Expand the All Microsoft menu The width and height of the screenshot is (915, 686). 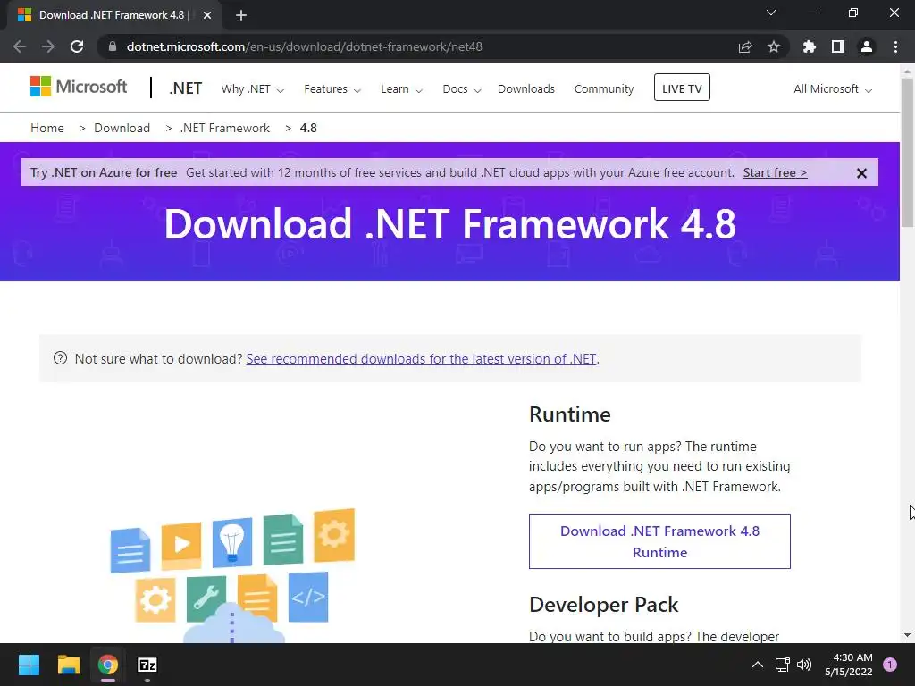tap(833, 89)
